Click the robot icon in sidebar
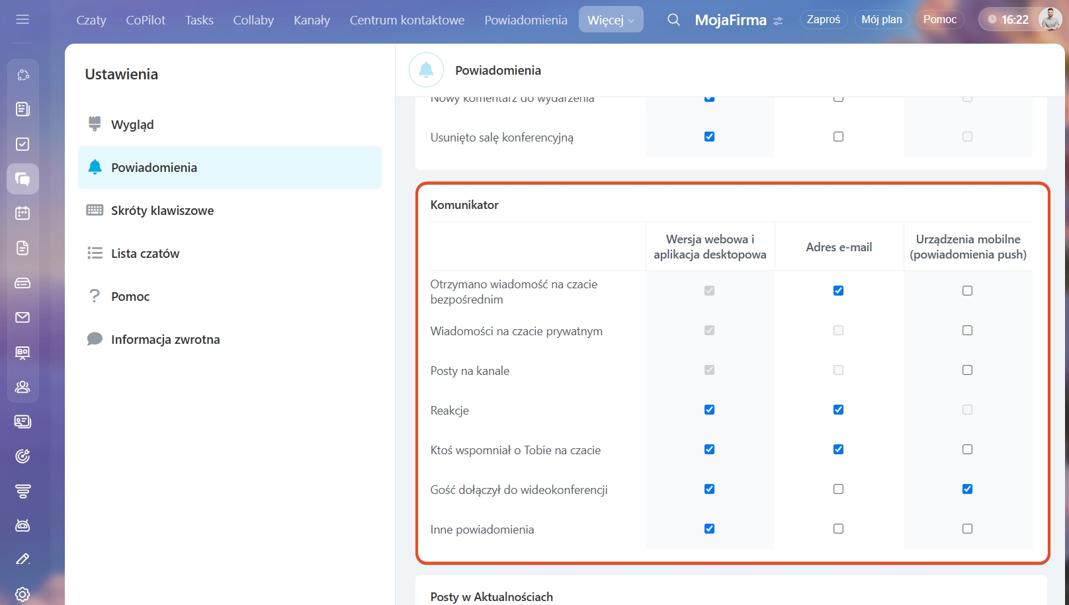This screenshot has width=1069, height=605. (x=22, y=526)
